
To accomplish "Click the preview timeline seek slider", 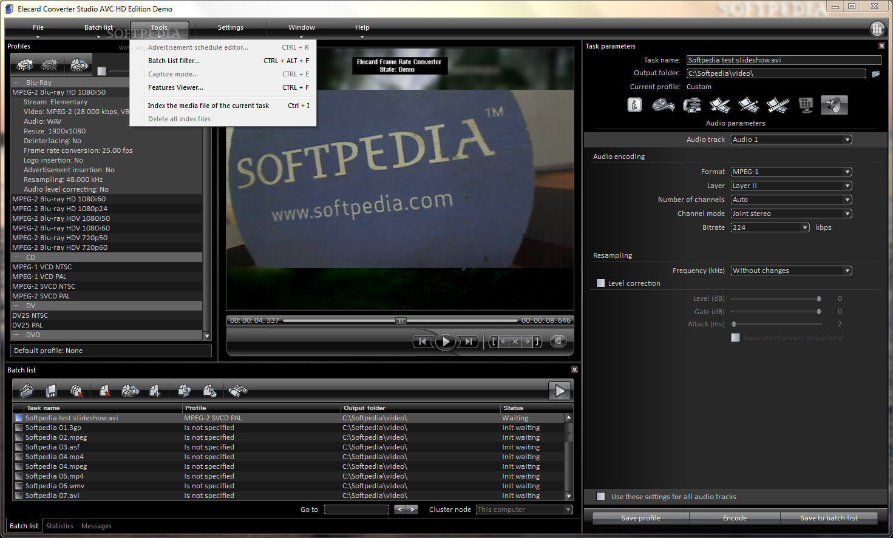I will point(401,320).
